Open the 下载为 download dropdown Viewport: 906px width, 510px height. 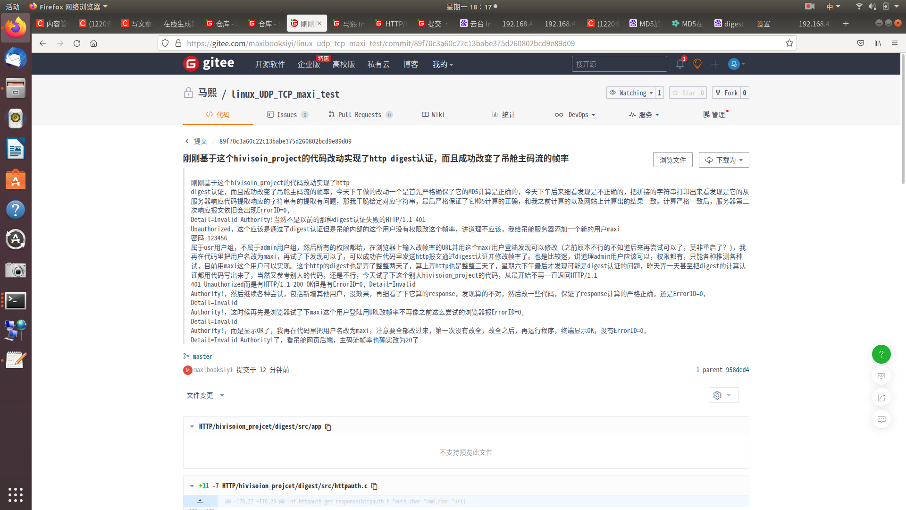click(x=723, y=160)
